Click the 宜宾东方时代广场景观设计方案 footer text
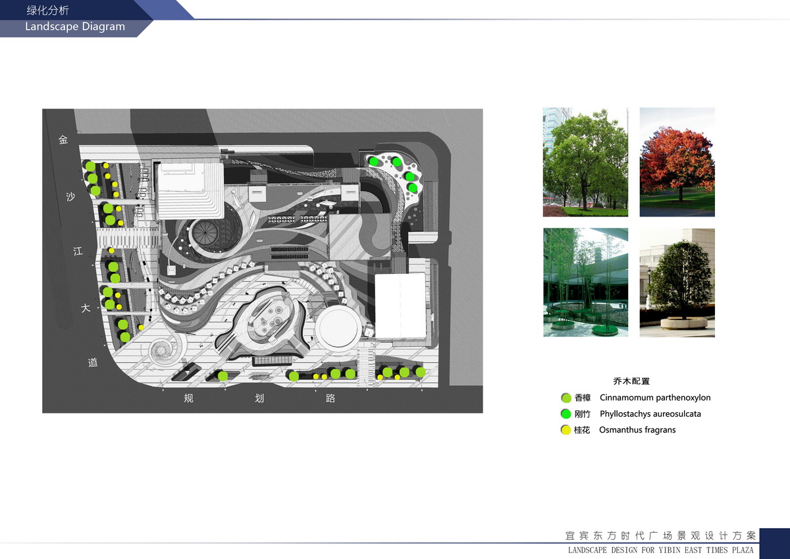The height and width of the screenshot is (559, 790). click(660, 535)
